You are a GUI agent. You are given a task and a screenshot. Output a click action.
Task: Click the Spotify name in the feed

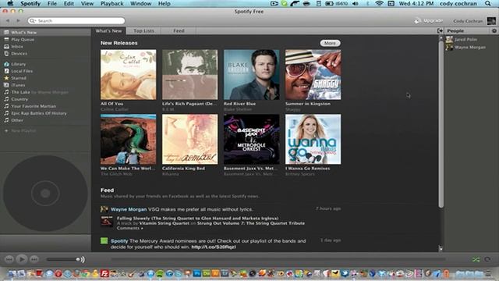pos(119,241)
